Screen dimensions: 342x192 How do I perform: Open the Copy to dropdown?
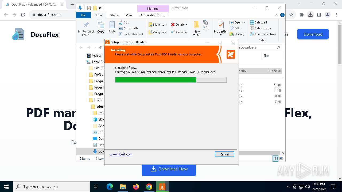(157, 32)
